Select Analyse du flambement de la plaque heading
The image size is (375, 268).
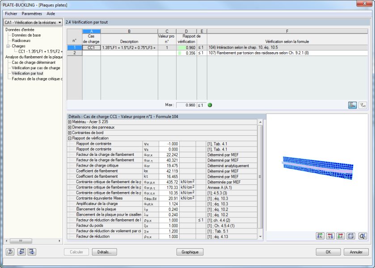[x=34, y=57]
